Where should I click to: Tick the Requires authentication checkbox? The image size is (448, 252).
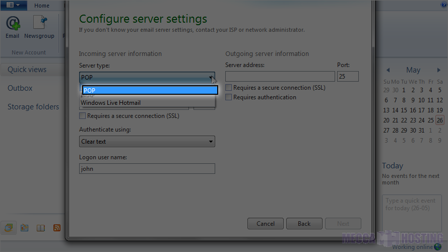(229, 97)
